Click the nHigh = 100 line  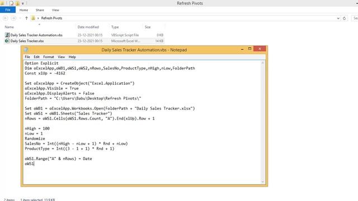[37, 128]
